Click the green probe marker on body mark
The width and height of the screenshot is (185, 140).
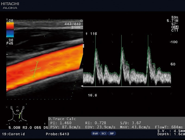(20, 116)
